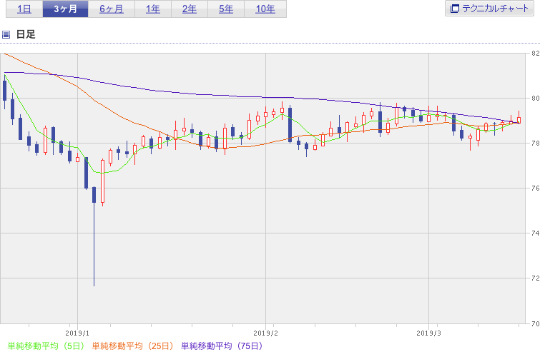
Task: Click the 80 price axis label
Action: click(535, 99)
